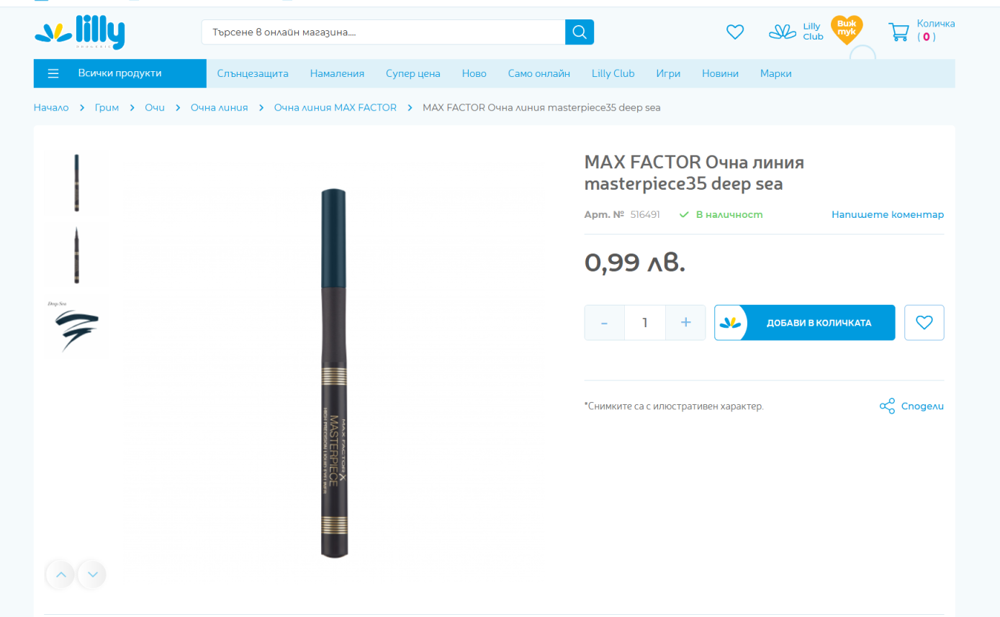Click the magnifier search button

tap(580, 32)
